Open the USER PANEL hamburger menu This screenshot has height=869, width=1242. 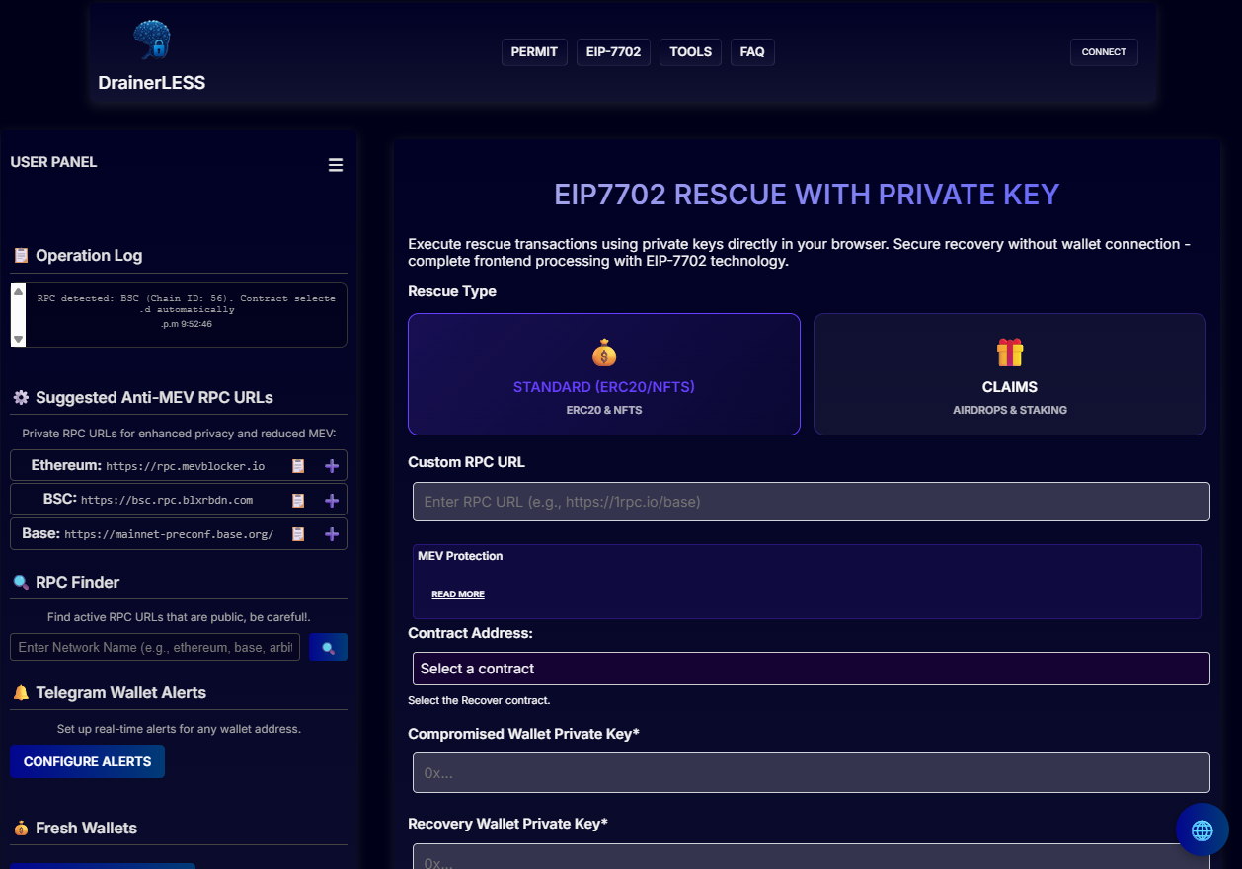click(x=336, y=165)
